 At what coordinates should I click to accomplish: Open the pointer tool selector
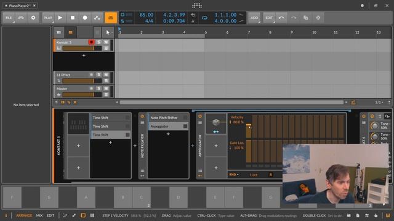[108, 33]
